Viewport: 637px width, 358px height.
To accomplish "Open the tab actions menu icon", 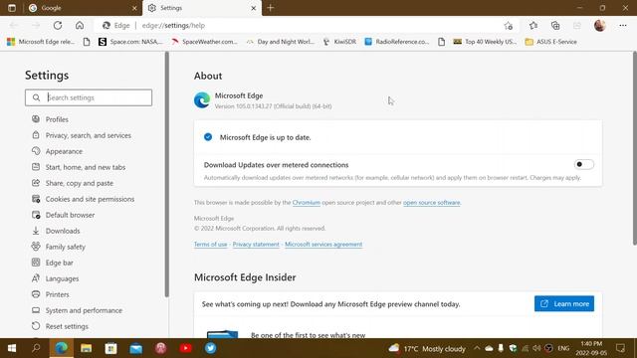I will (12, 8).
